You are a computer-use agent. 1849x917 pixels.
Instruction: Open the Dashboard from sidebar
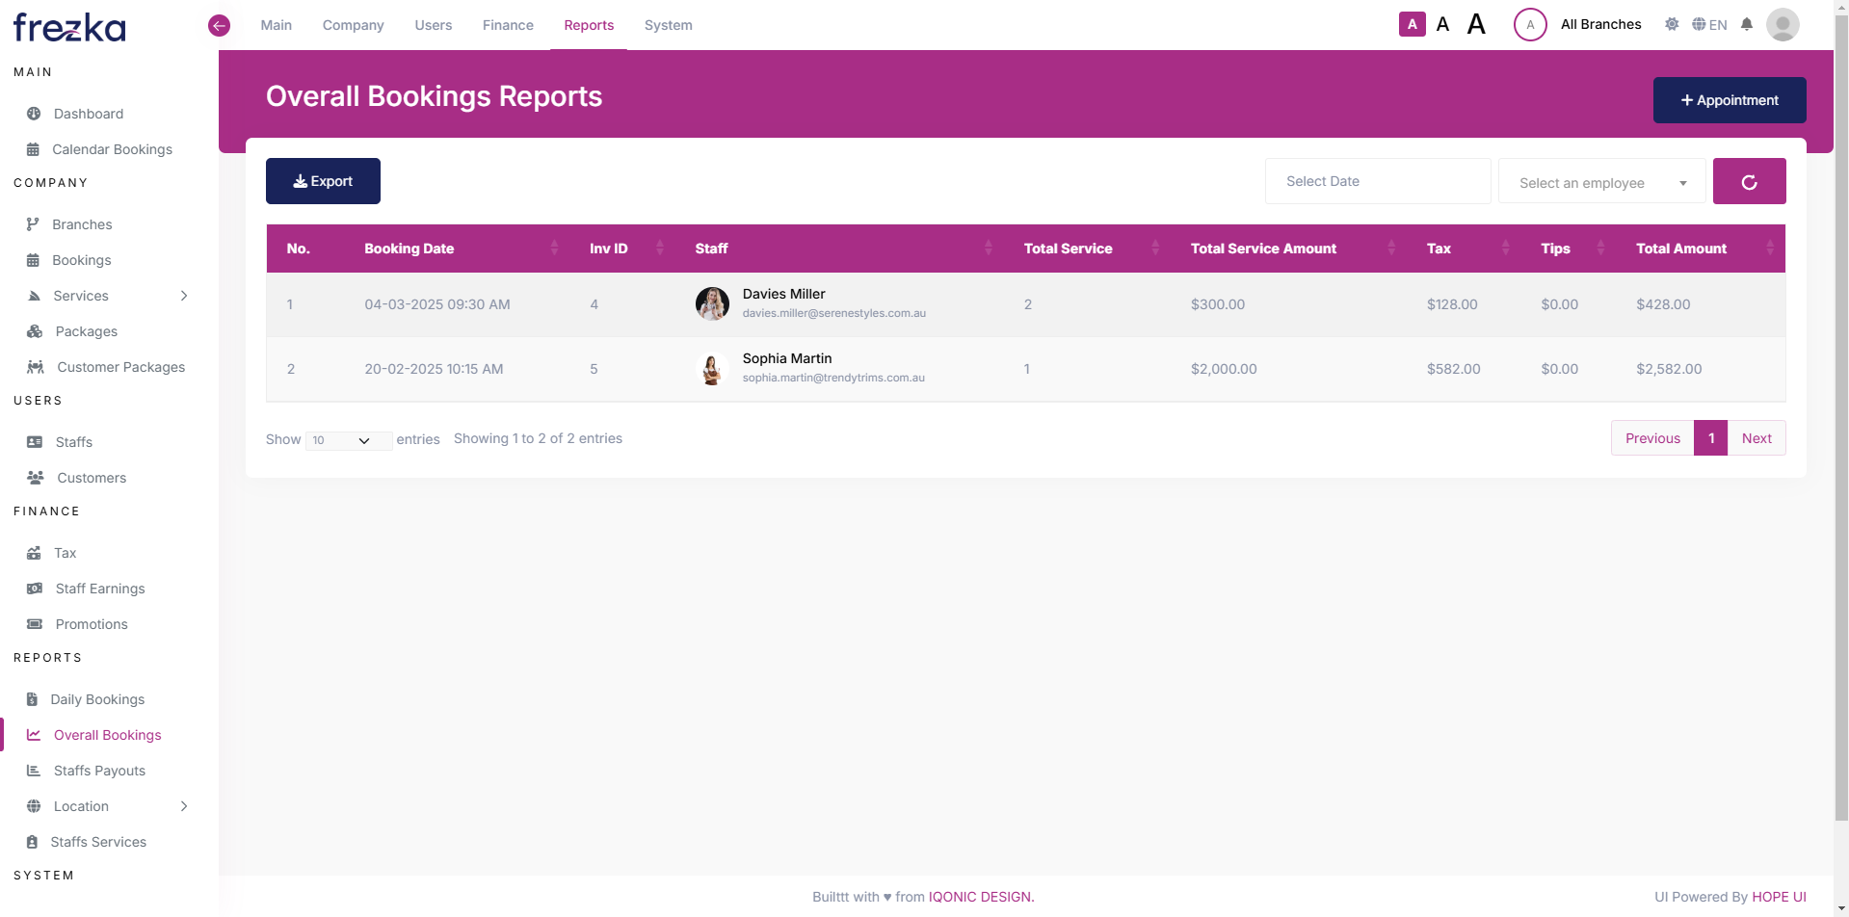tap(87, 114)
